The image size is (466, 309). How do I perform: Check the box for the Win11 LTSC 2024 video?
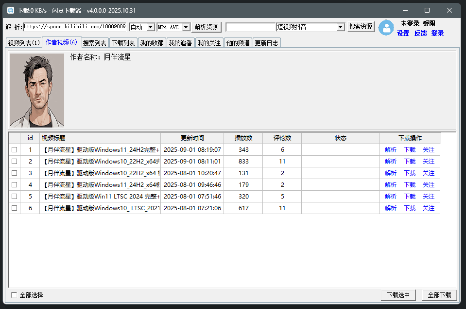[14, 196]
